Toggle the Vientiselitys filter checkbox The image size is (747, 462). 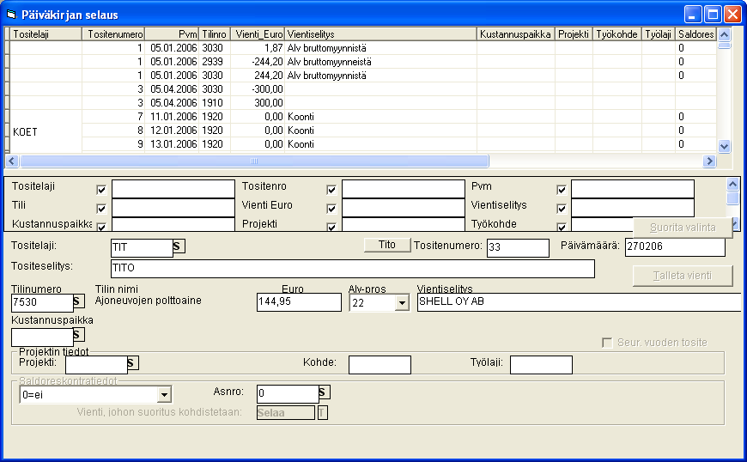point(562,209)
